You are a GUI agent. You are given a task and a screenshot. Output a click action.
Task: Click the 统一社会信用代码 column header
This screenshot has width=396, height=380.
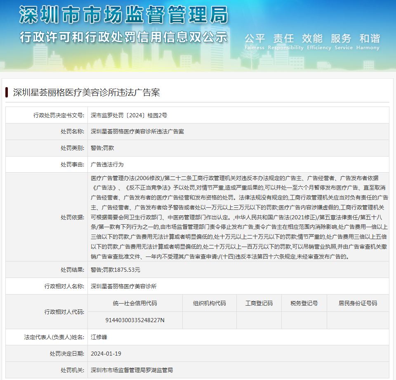pyautogui.click(x=135, y=303)
